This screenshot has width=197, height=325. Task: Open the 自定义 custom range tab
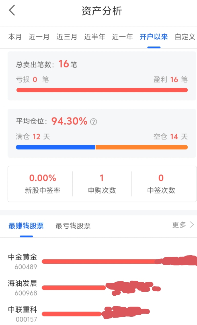pos(185,37)
